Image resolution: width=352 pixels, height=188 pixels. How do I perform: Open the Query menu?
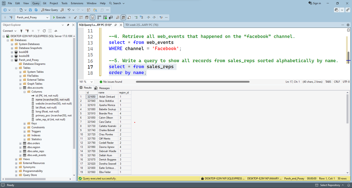tap(36, 3)
